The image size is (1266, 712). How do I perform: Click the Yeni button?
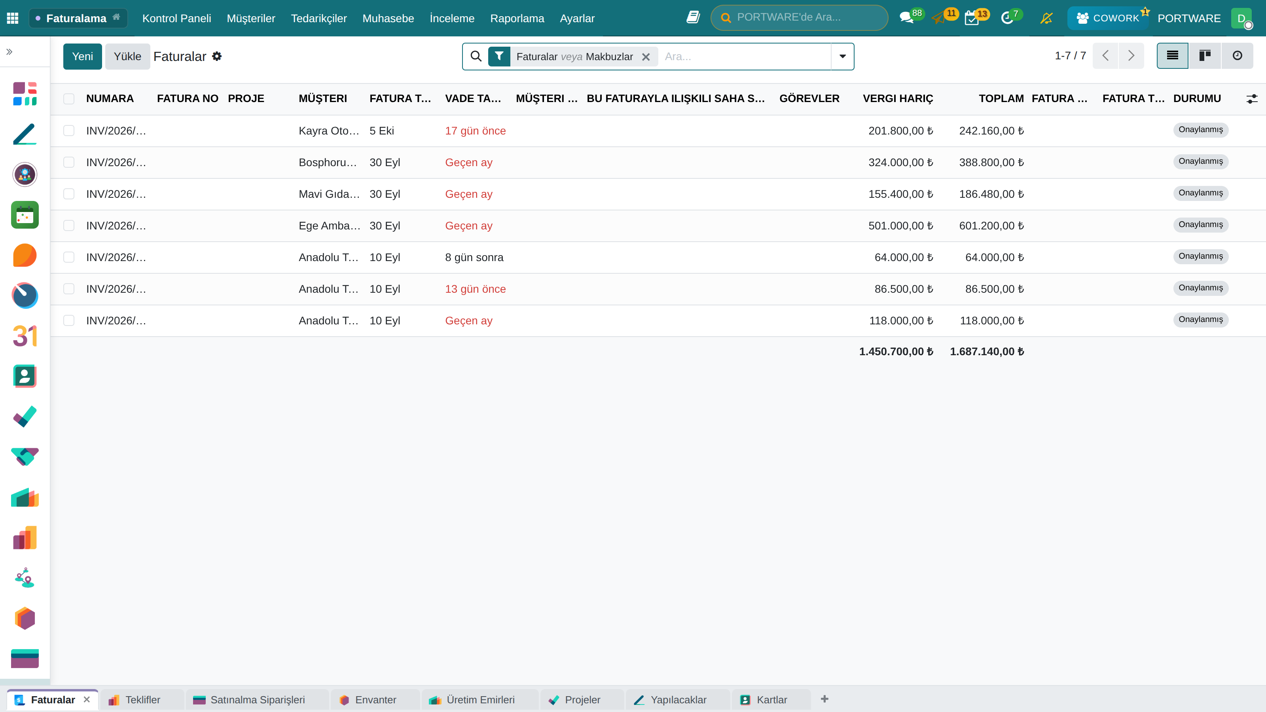(x=83, y=57)
